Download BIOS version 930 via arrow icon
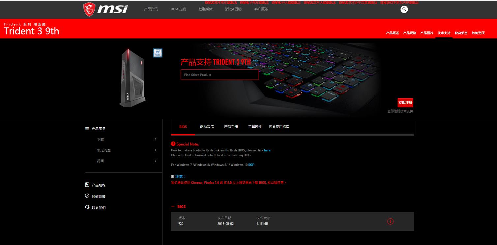Screen dimensions: 497x245 click(x=390, y=221)
